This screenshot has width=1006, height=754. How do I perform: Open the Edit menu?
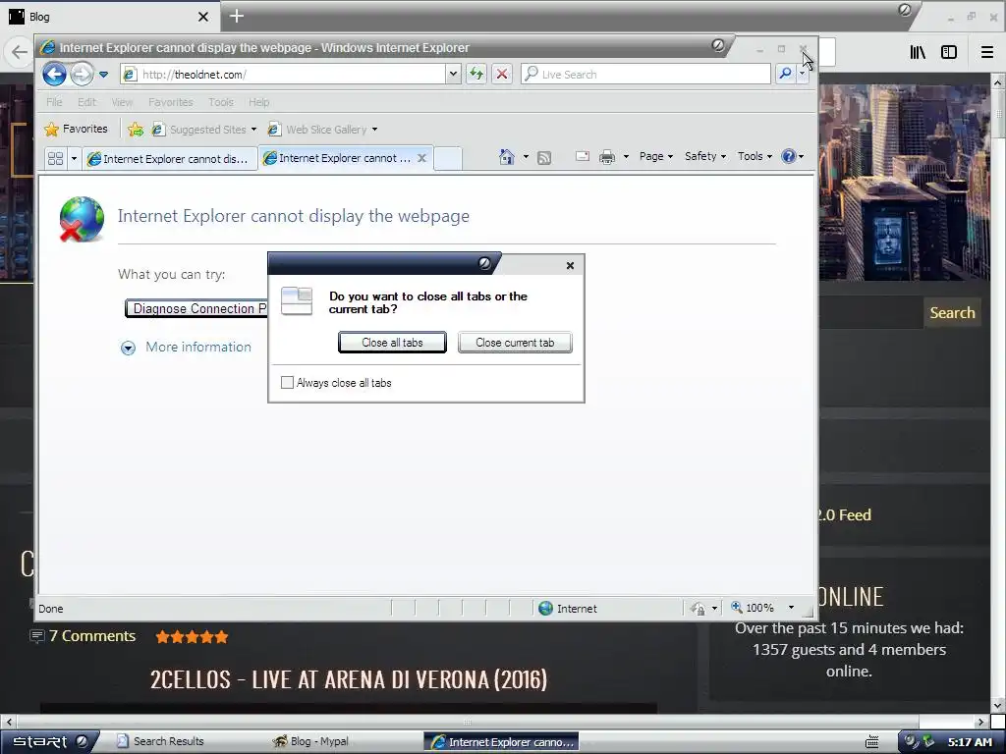(86, 102)
